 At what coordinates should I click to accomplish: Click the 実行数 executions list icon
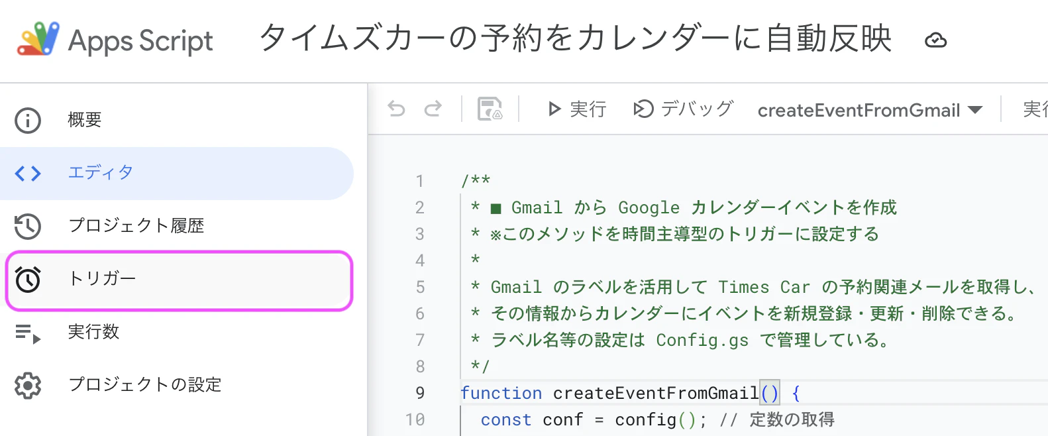tap(28, 333)
